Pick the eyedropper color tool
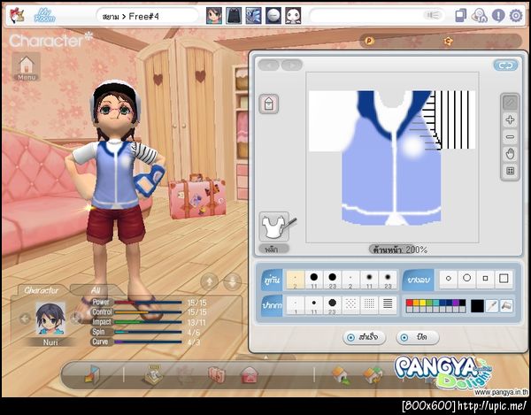The image size is (531, 415). click(491, 306)
